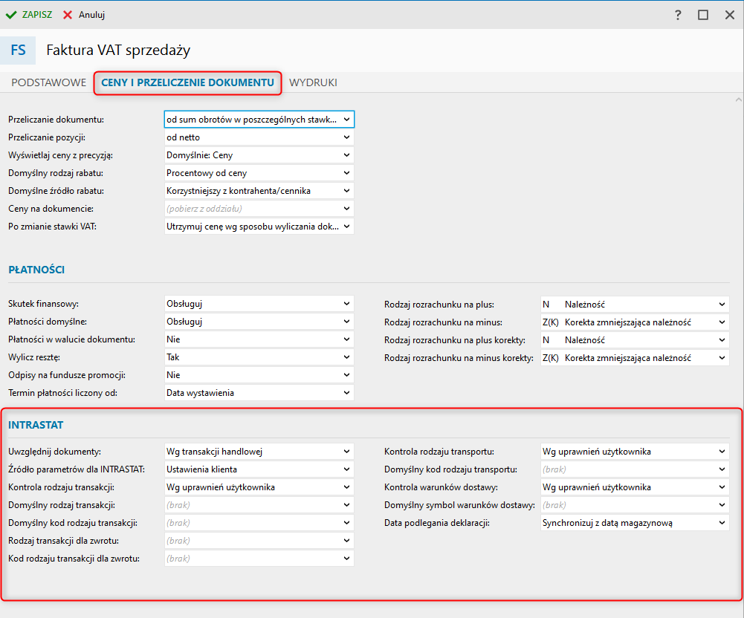The height and width of the screenshot is (618, 744).
Task: Maximize the invoice settings window
Action: click(703, 15)
